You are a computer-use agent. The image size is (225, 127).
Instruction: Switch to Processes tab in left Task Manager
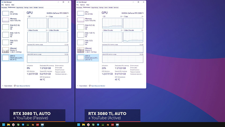4,7
